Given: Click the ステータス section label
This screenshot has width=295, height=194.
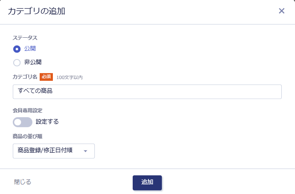Looking at the screenshot, I should 25,38.
